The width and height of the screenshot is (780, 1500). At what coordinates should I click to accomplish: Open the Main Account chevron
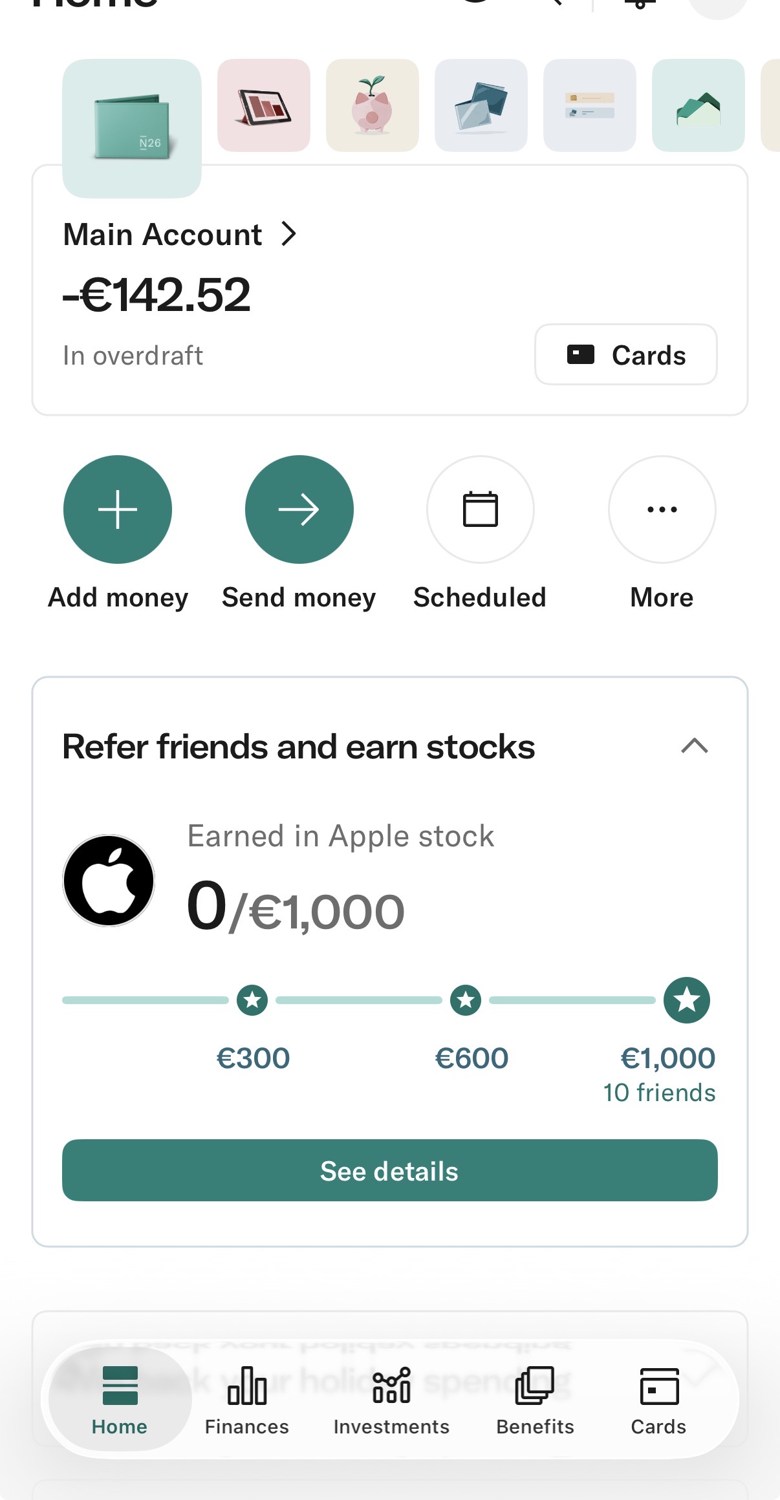point(289,234)
